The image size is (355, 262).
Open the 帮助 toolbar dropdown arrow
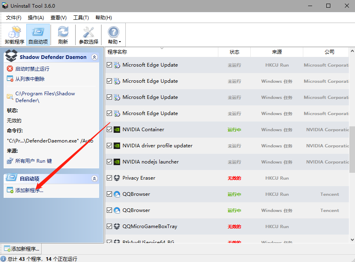pyautogui.click(x=120, y=42)
